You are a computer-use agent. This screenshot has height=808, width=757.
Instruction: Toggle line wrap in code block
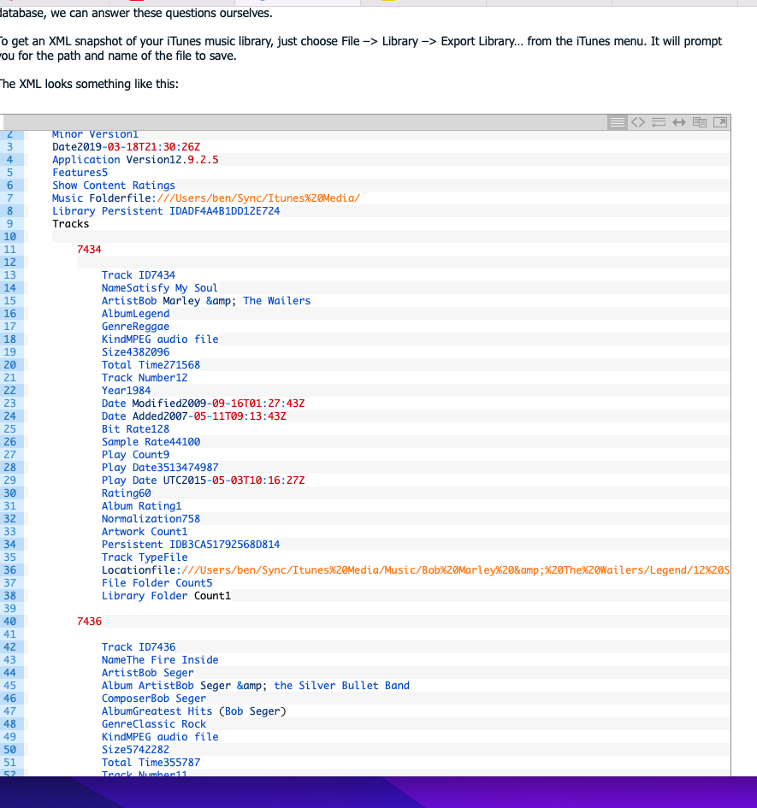tap(659, 122)
